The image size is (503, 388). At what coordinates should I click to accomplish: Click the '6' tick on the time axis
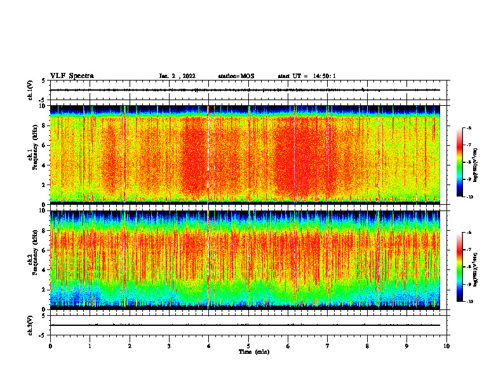point(288,346)
